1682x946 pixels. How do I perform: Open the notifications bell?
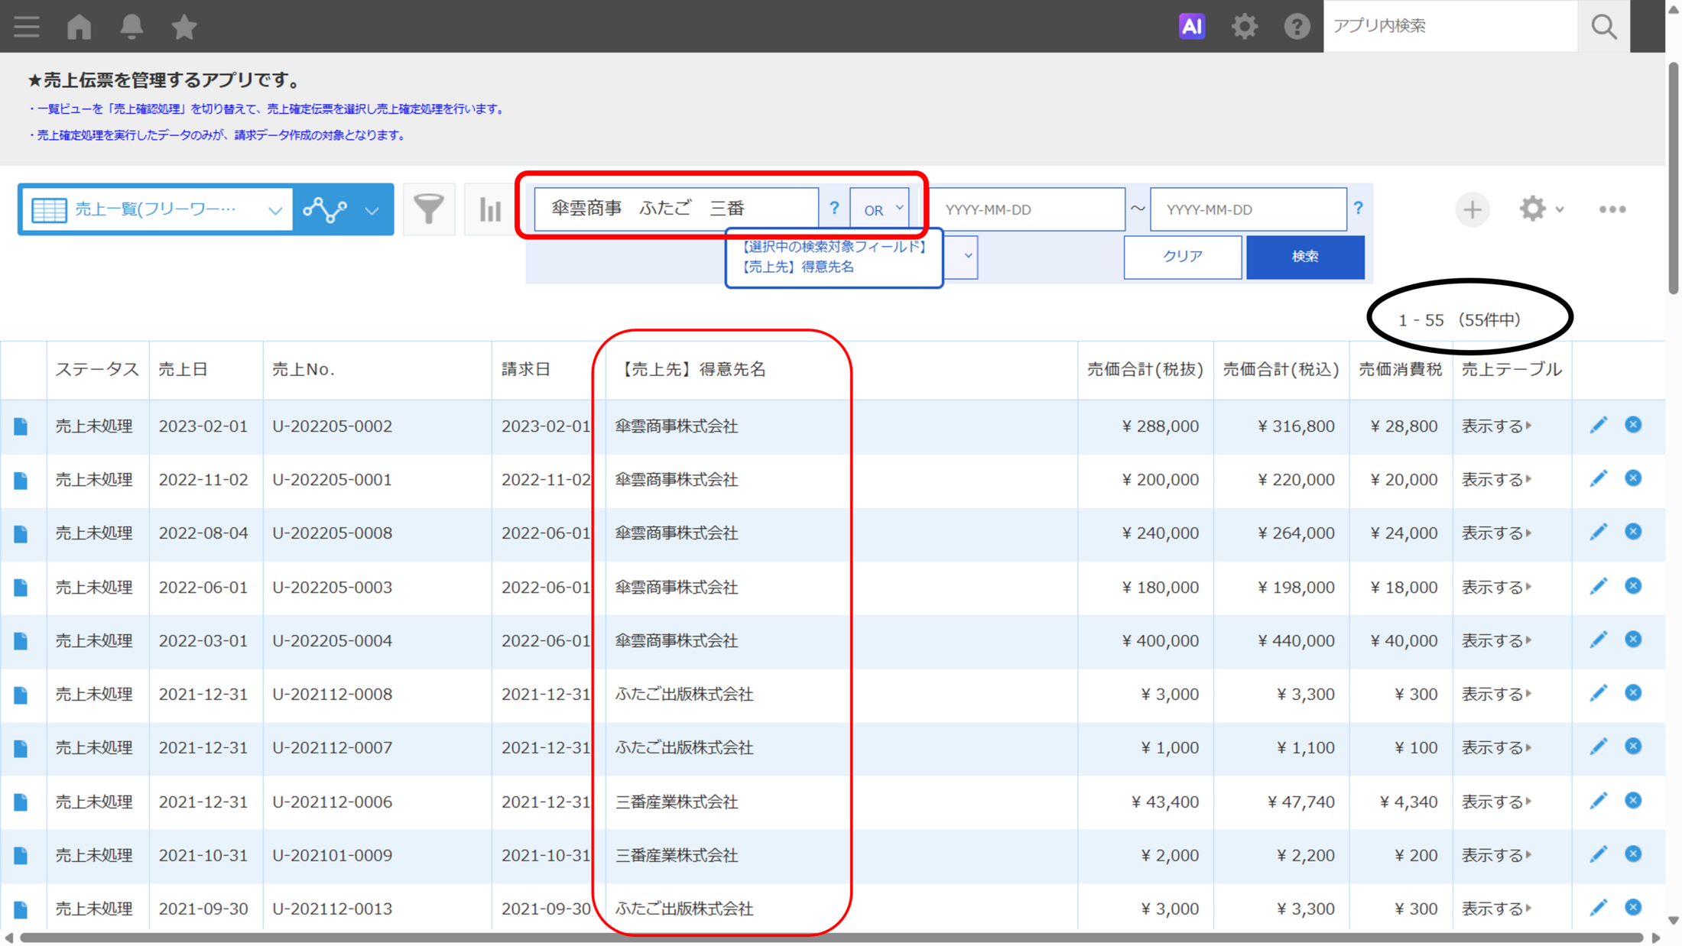tap(132, 27)
